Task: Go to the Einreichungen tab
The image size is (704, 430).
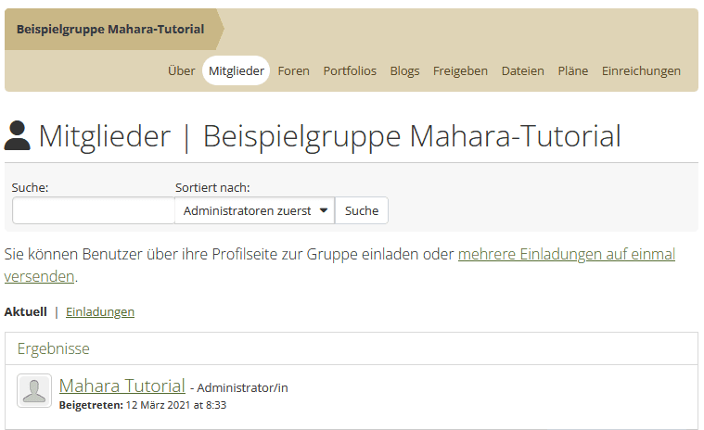Action: tap(641, 70)
